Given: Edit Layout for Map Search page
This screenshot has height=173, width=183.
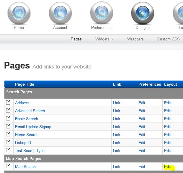Looking at the screenshot, I should (167, 167).
